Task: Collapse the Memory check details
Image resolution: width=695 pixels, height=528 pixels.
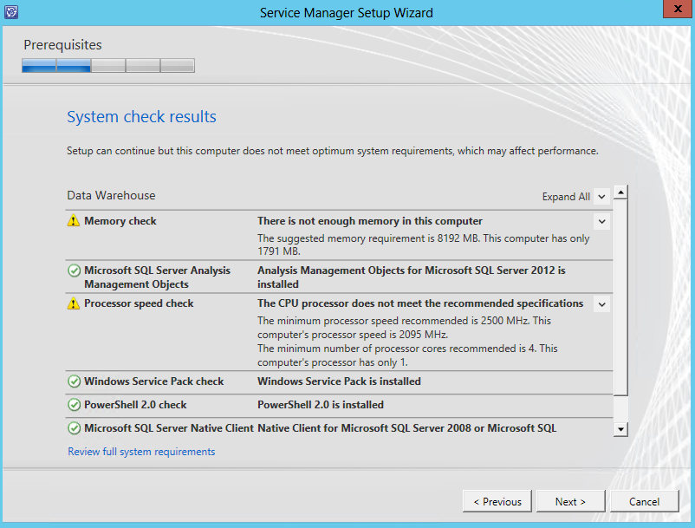Action: click(x=601, y=222)
